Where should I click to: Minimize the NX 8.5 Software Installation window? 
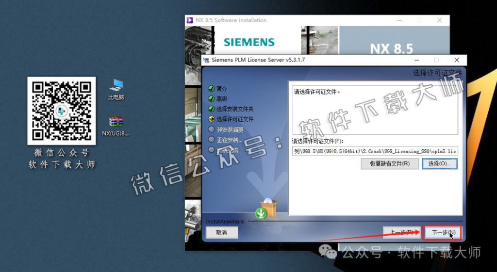[x=399, y=20]
